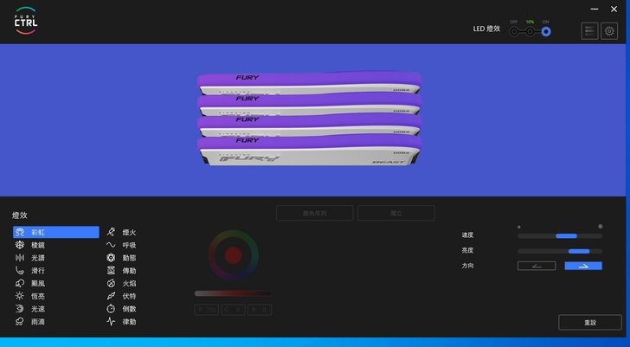Viewport: 630px width, 347px height.
Task: Select the 雨滴 raindrop cloud icon
Action: (x=19, y=322)
